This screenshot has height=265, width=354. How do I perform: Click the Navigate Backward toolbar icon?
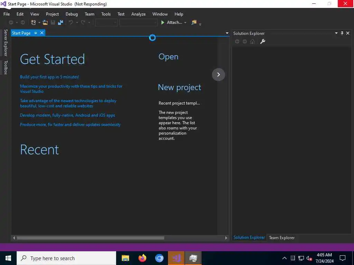click(11, 22)
